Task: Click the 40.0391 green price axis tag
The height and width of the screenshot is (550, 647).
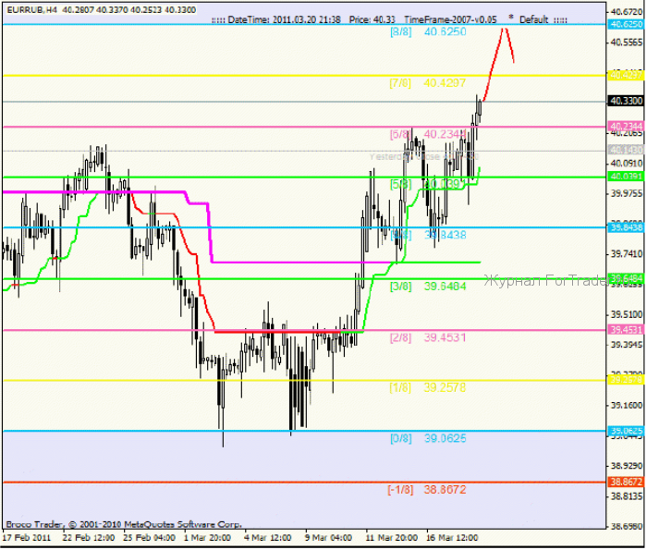Action: point(626,177)
